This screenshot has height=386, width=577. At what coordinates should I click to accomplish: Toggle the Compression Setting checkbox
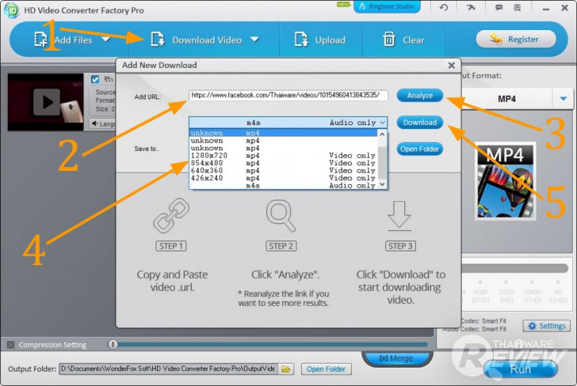coord(10,345)
